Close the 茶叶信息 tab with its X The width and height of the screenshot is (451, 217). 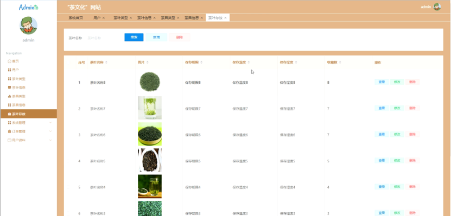pos(154,18)
